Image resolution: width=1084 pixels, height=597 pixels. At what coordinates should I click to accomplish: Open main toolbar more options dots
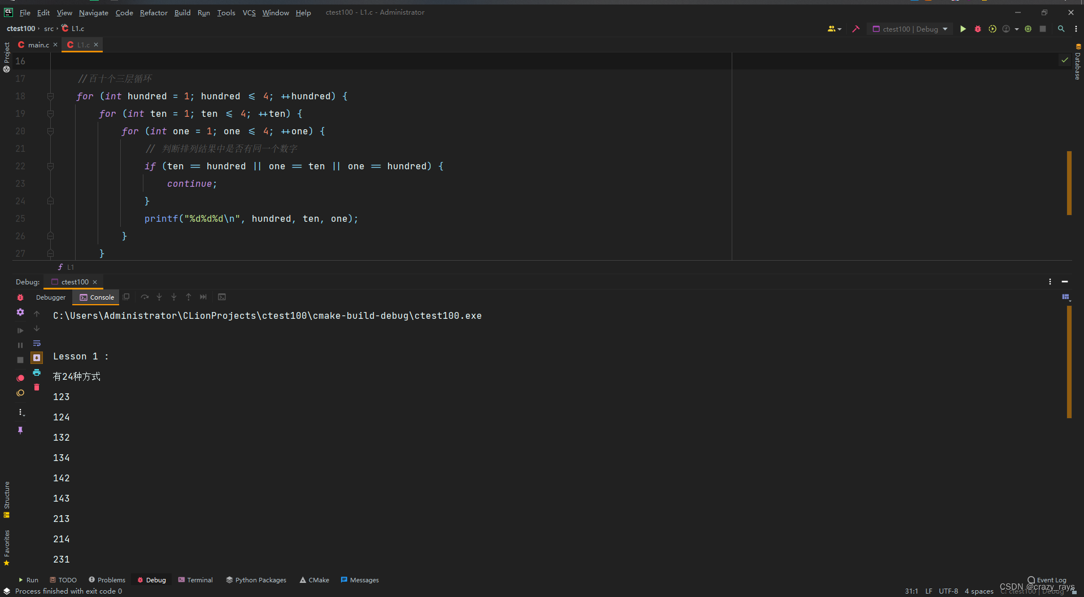tap(1076, 29)
